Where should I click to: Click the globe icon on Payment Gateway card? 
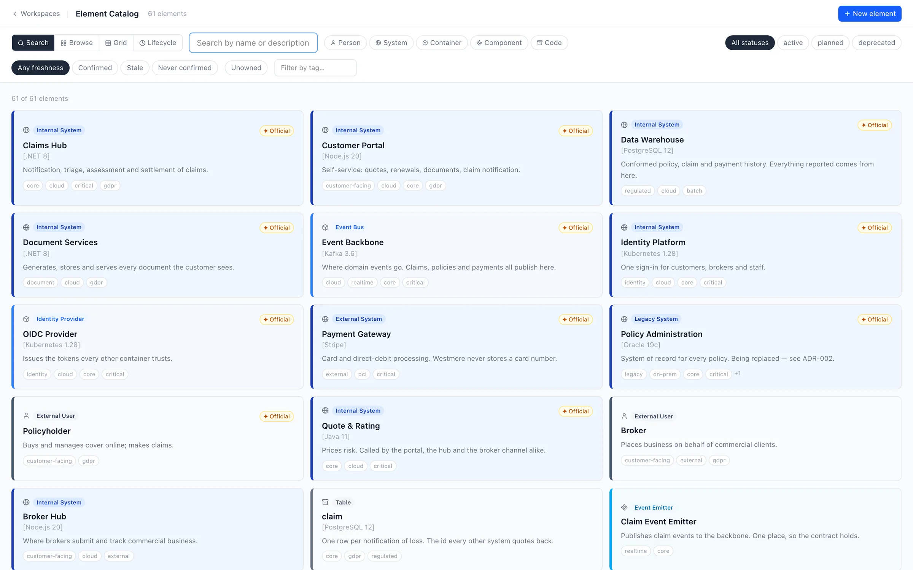pos(325,319)
